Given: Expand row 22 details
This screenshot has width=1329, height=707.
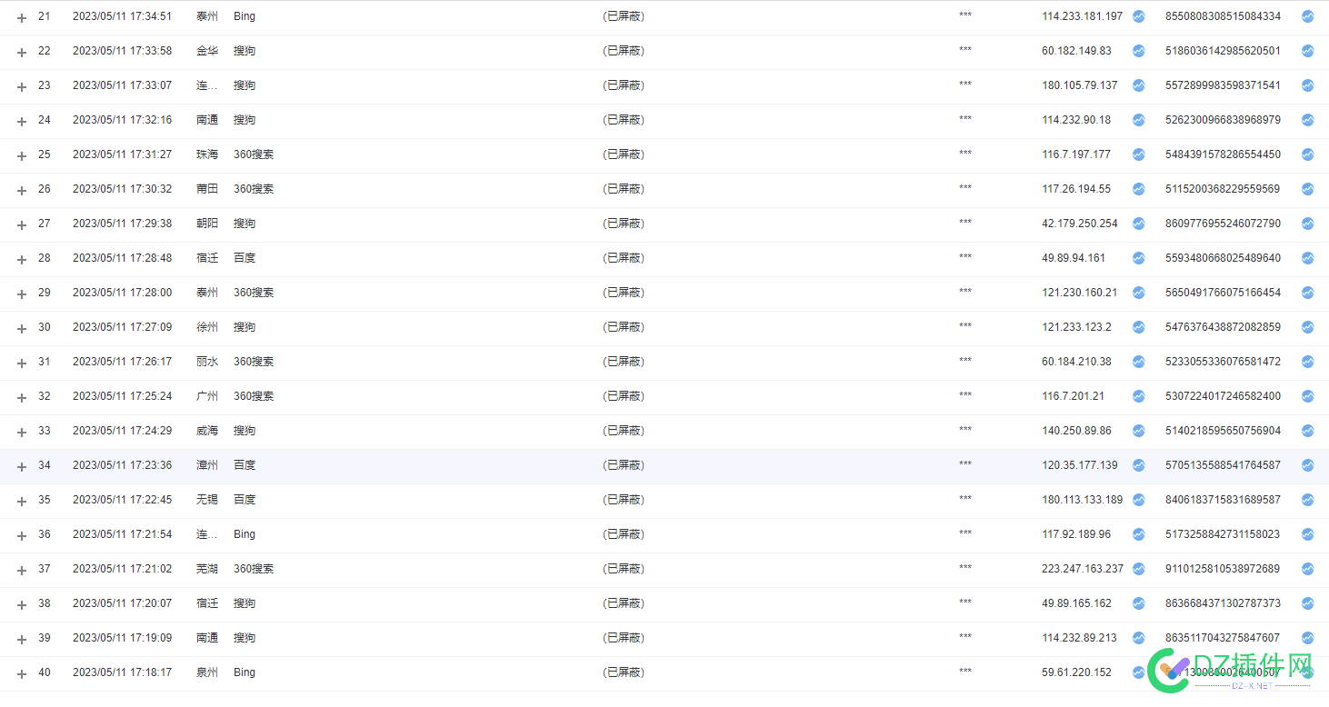Looking at the screenshot, I should (x=22, y=52).
